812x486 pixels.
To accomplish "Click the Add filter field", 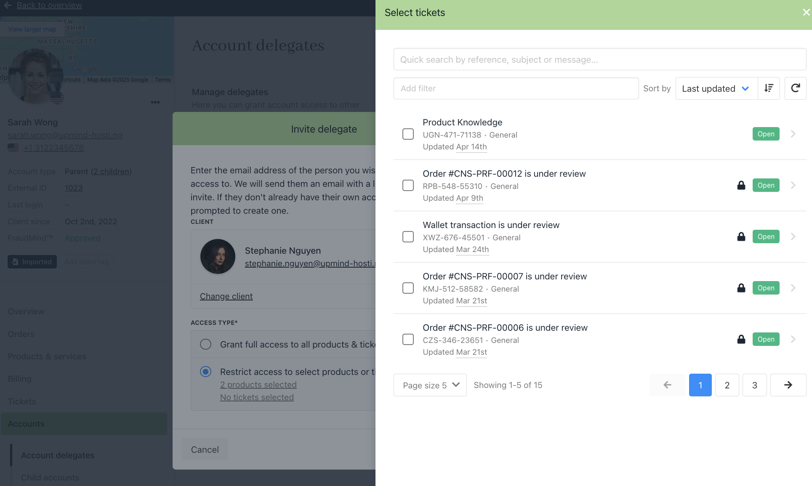I will (516, 88).
